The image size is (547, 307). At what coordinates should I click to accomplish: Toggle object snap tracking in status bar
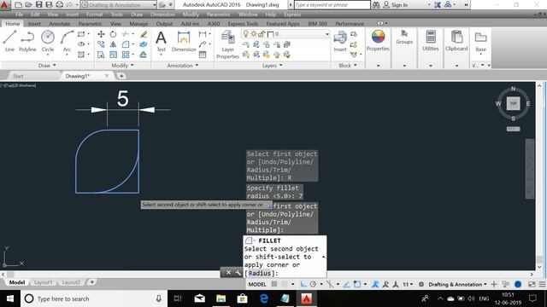(x=346, y=284)
